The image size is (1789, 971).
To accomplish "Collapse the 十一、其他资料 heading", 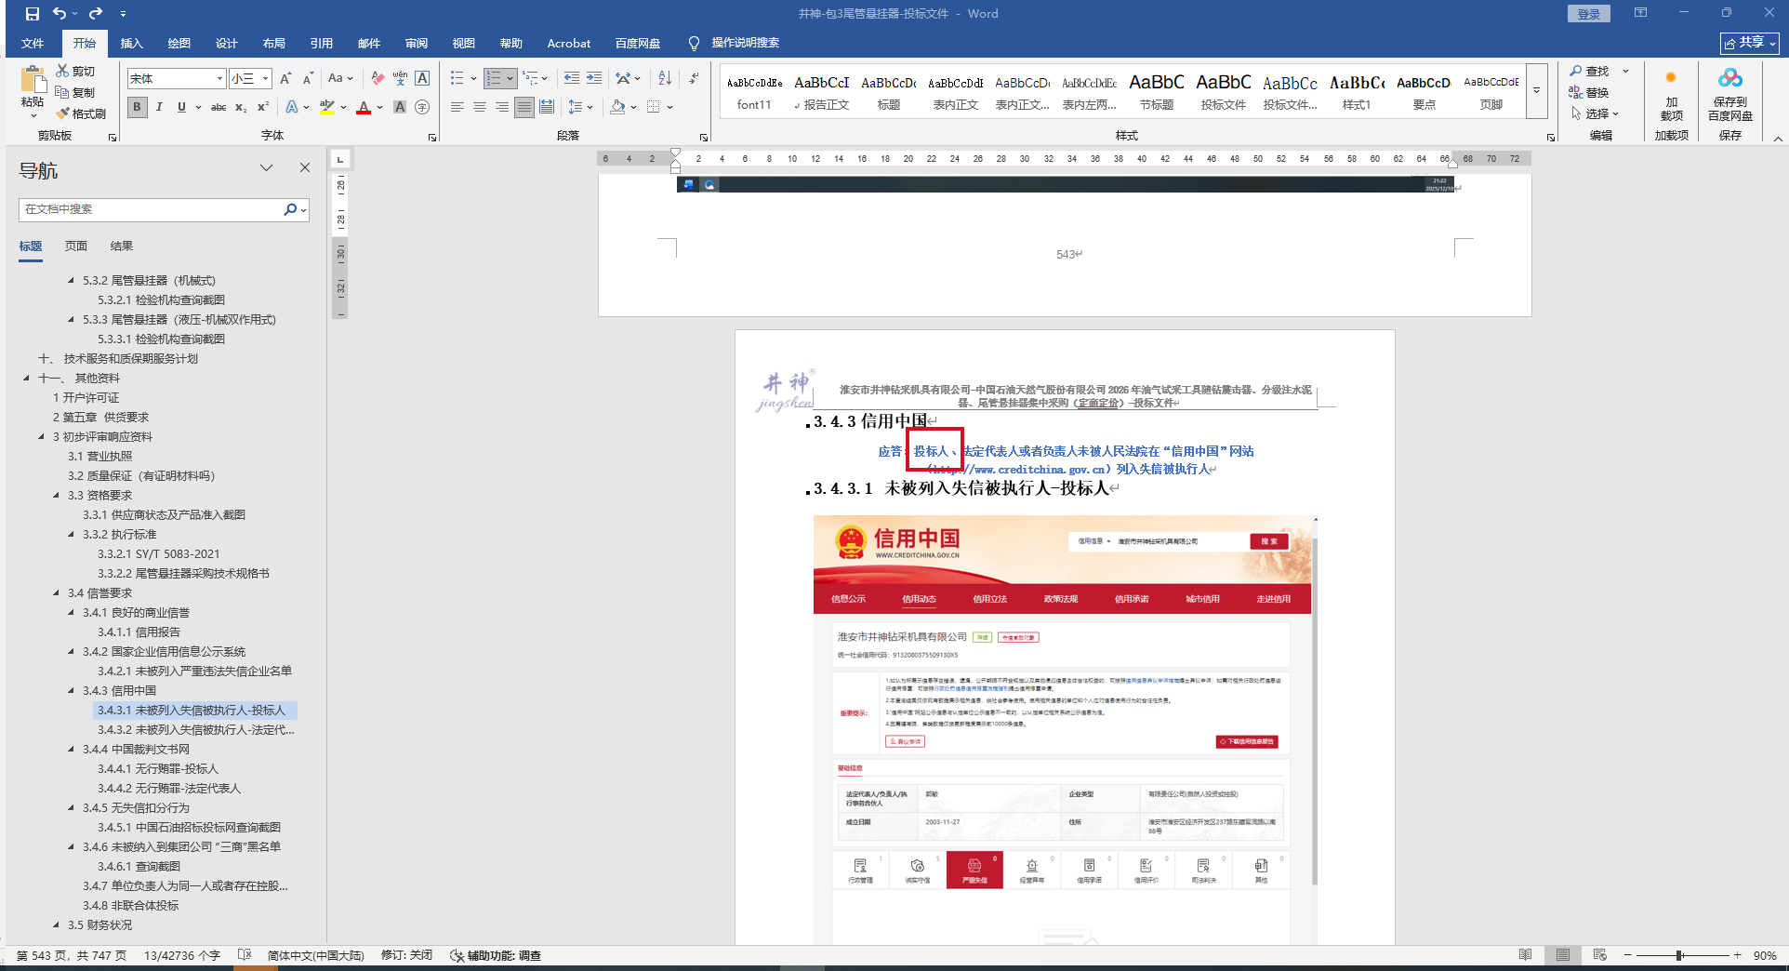I will [x=26, y=379].
